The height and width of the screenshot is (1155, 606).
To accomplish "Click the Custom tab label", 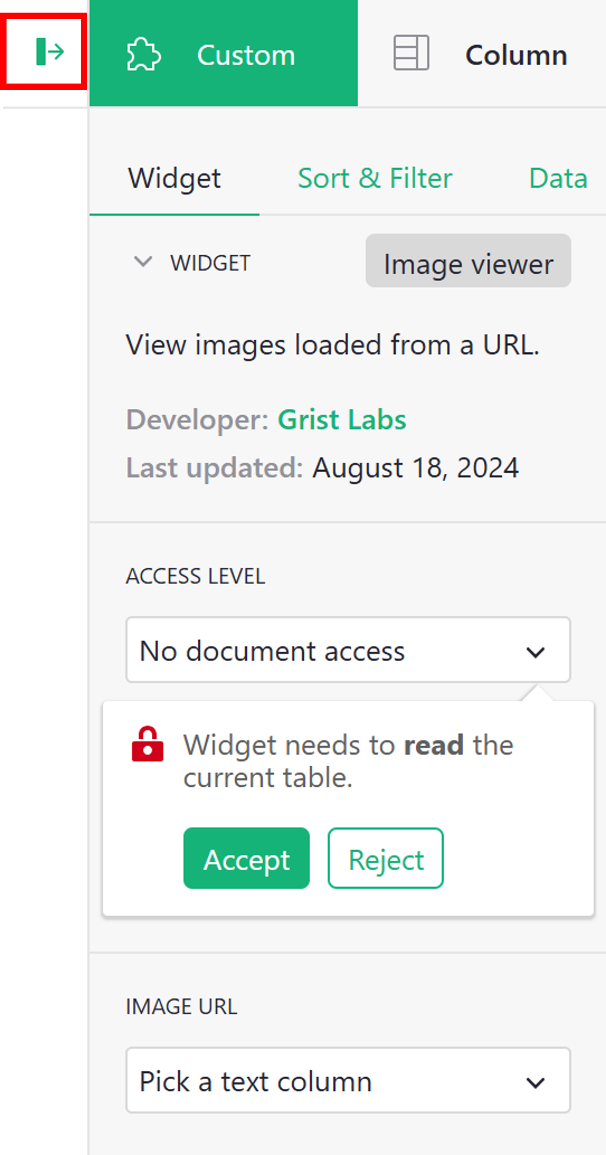I will click(246, 55).
